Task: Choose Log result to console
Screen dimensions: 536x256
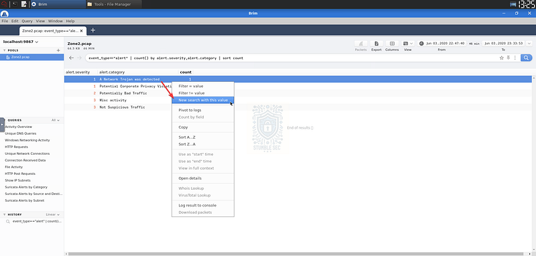Action: click(203, 206)
